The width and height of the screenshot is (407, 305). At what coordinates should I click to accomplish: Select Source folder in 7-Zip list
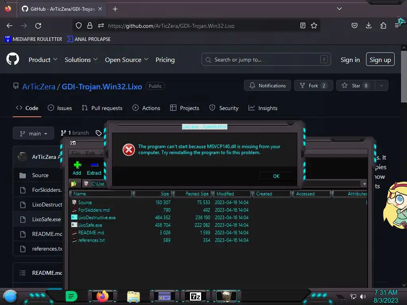pyautogui.click(x=85, y=202)
